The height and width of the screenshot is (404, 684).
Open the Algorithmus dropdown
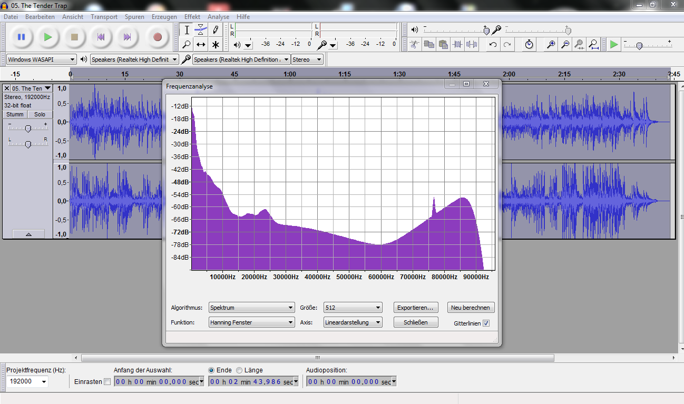251,308
